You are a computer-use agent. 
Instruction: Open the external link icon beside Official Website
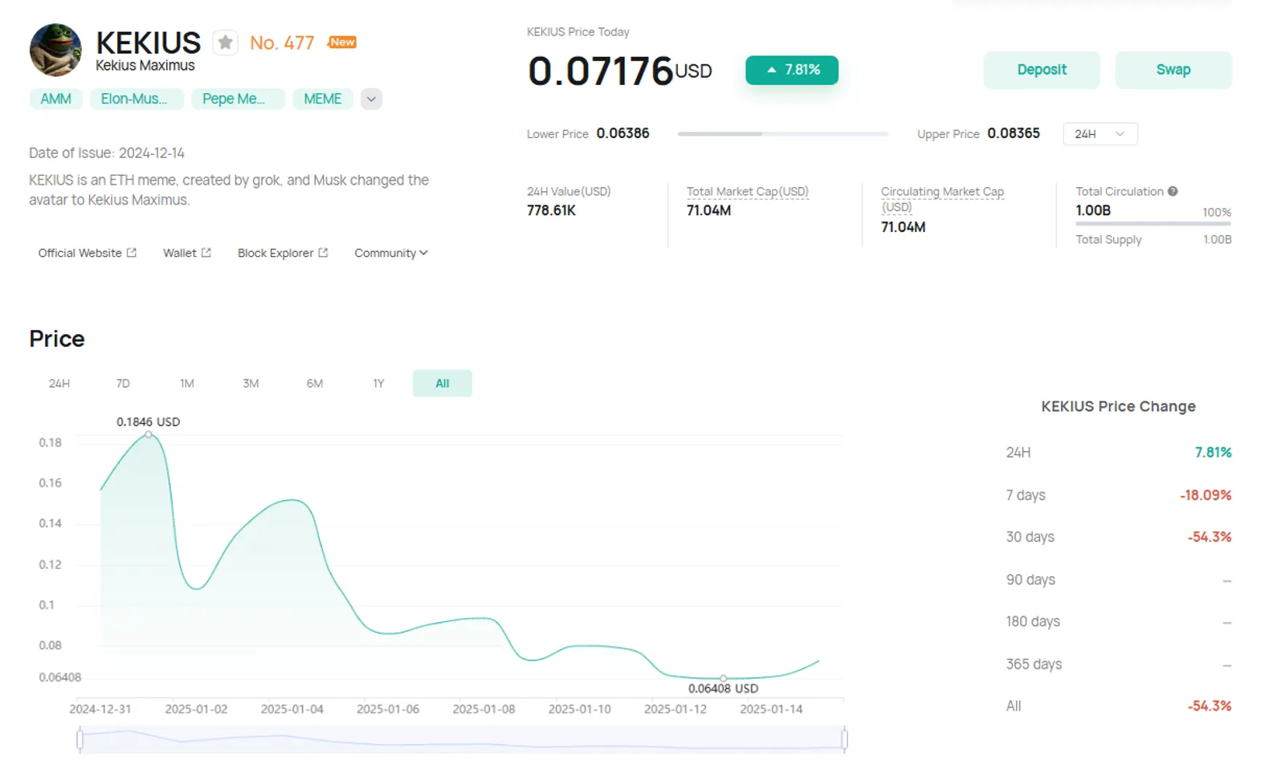pos(132,253)
